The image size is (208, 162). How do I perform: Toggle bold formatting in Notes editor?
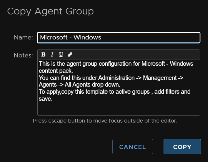pyautogui.click(x=43, y=54)
